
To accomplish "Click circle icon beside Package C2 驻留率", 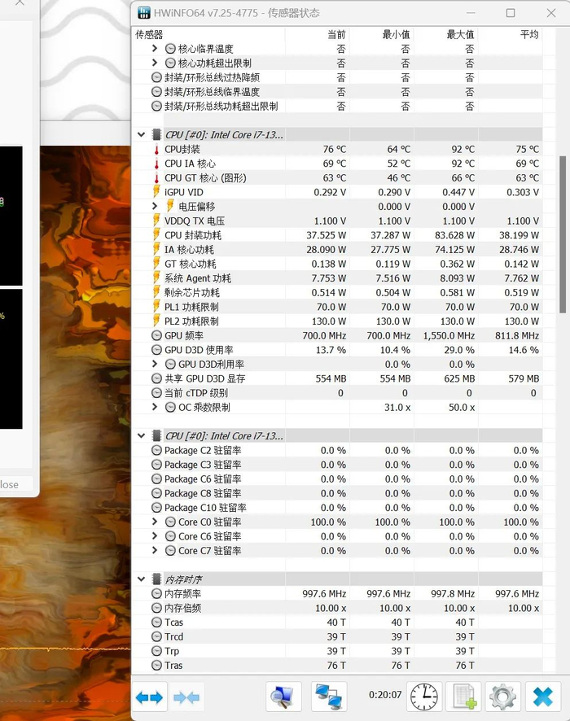I will 156,450.
